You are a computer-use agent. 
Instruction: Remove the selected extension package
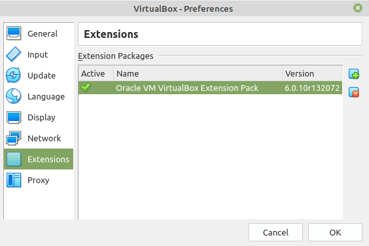354,92
